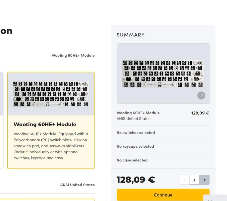This screenshot has width=227, height=201.
Task: Open the Wooting 60HE+ Module section header
Action: click(73, 55)
